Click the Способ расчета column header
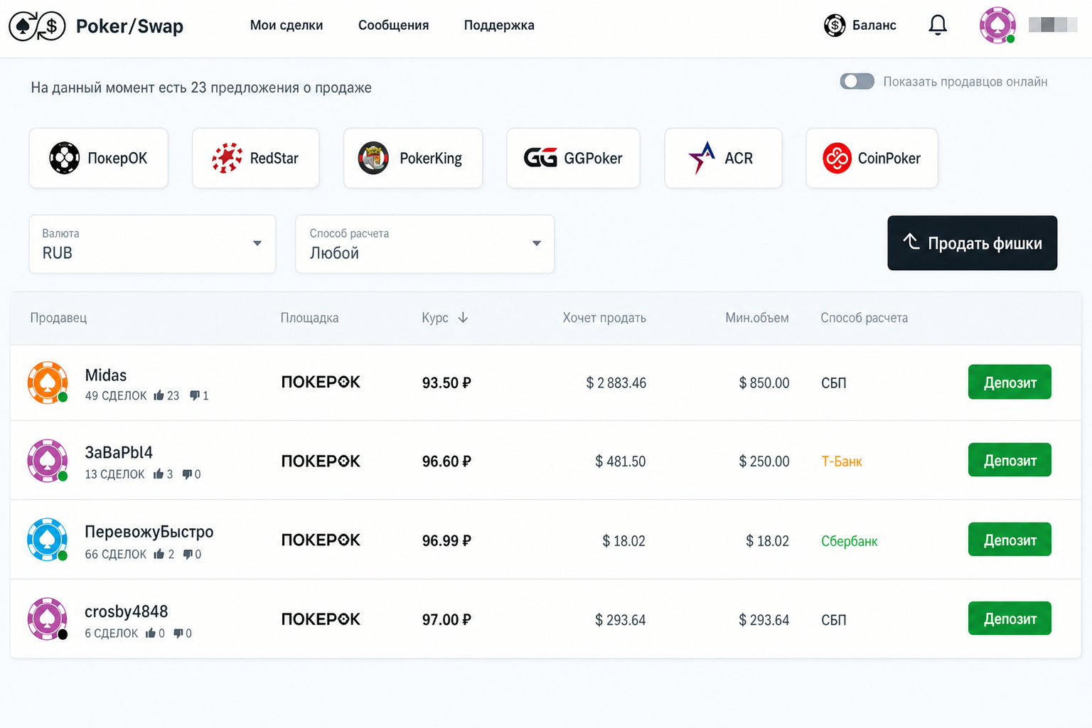The height and width of the screenshot is (728, 1092). click(x=864, y=318)
